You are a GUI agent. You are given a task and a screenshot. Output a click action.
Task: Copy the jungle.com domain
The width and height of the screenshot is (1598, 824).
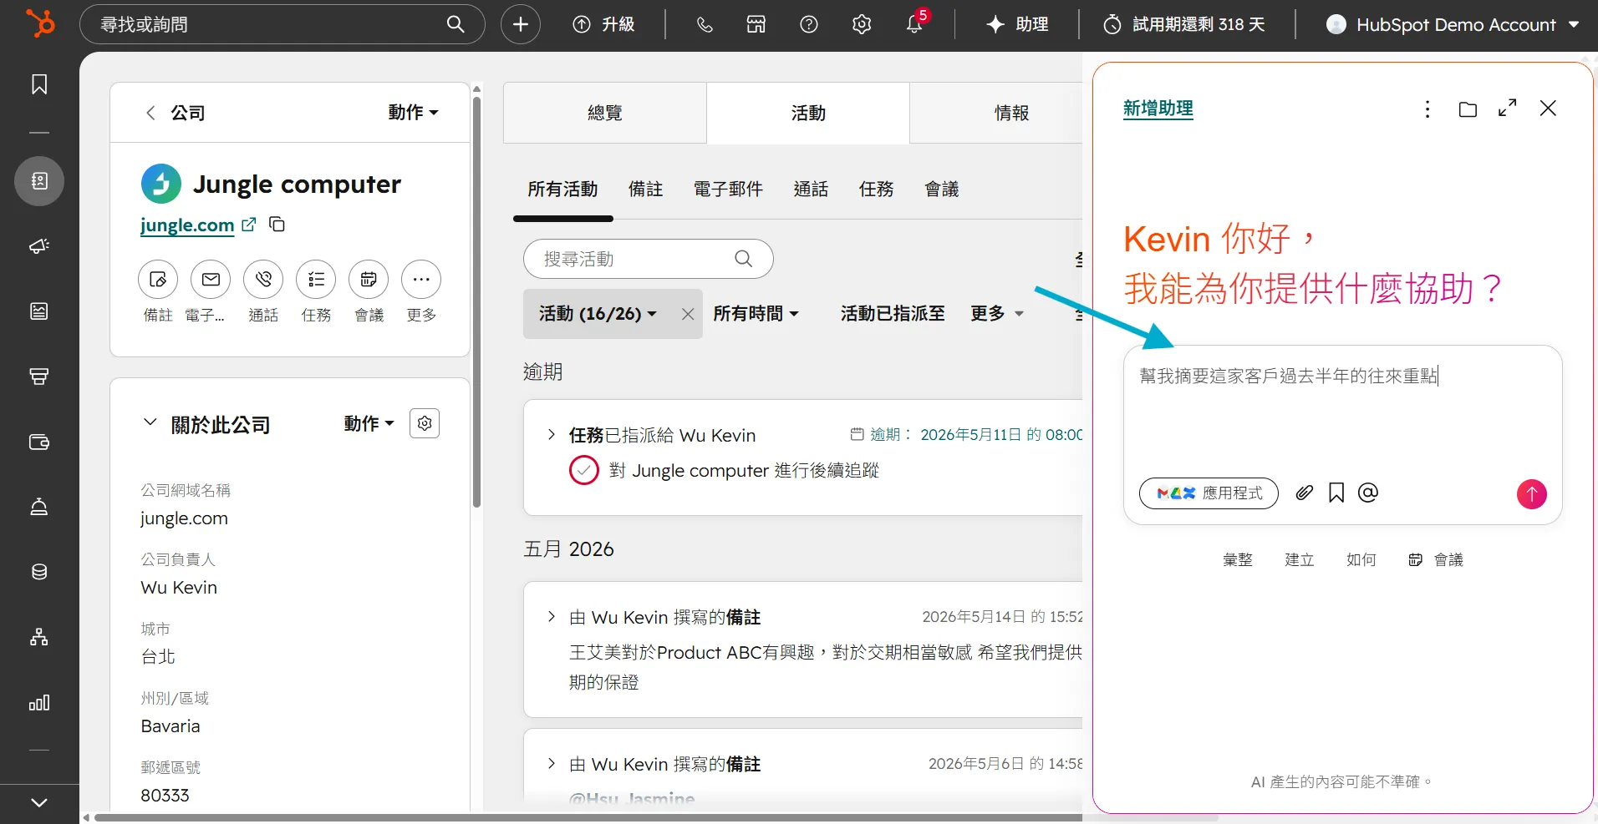277,225
